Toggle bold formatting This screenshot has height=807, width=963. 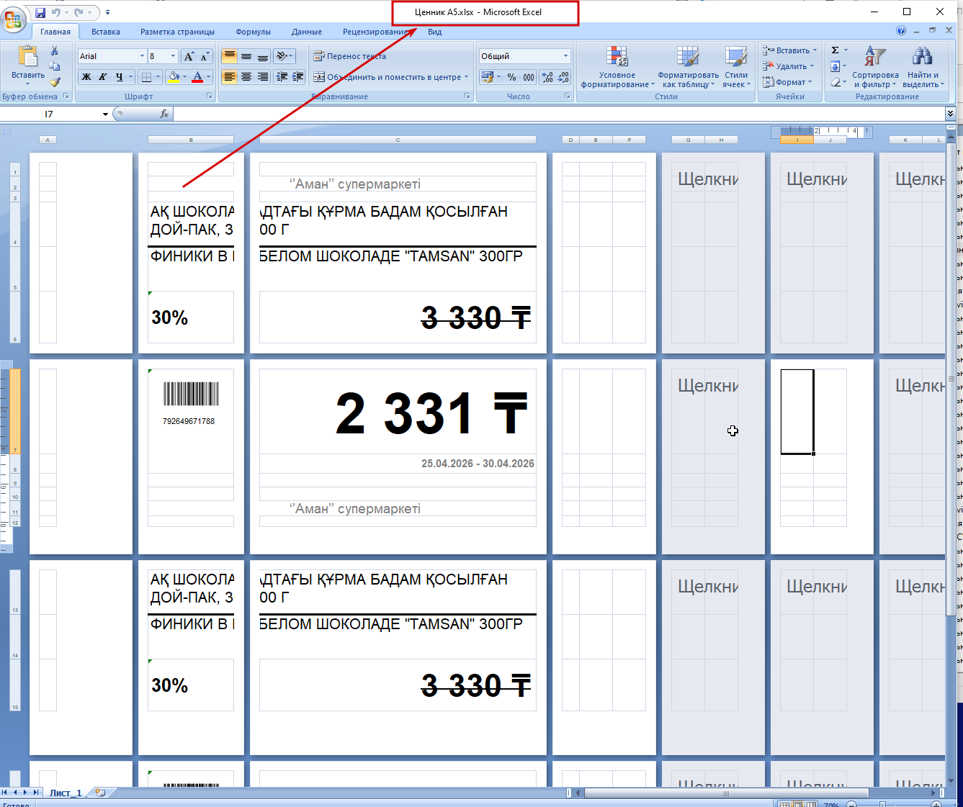tap(86, 77)
